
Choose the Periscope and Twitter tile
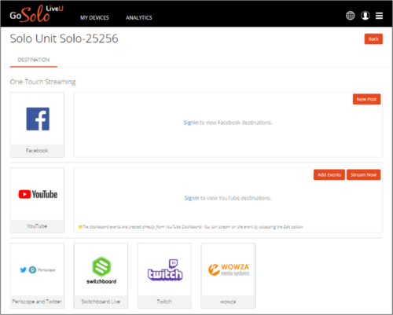coord(37,276)
